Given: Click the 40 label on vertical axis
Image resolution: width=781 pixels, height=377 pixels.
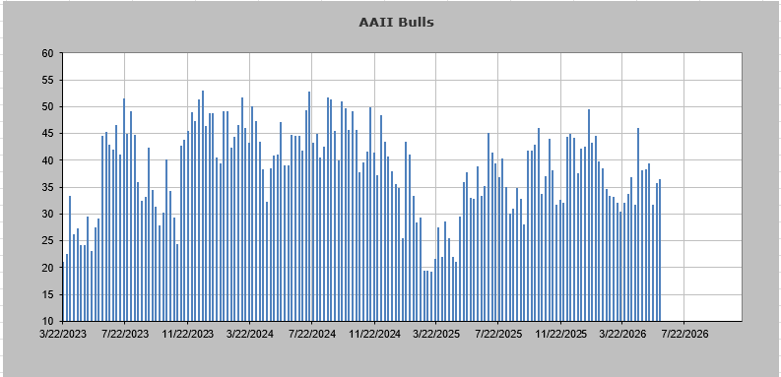Looking at the screenshot, I should pyautogui.click(x=48, y=160).
